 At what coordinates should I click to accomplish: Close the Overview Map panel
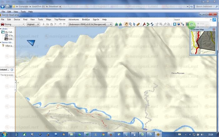pyautogui.click(x=214, y=29)
